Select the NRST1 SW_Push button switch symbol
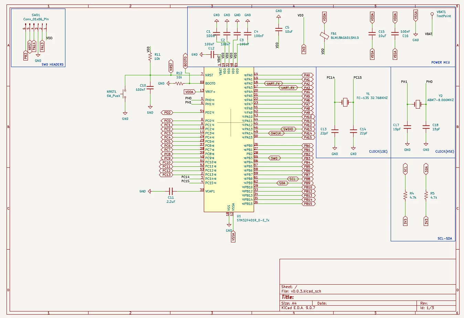The image size is (464, 318). (x=125, y=94)
